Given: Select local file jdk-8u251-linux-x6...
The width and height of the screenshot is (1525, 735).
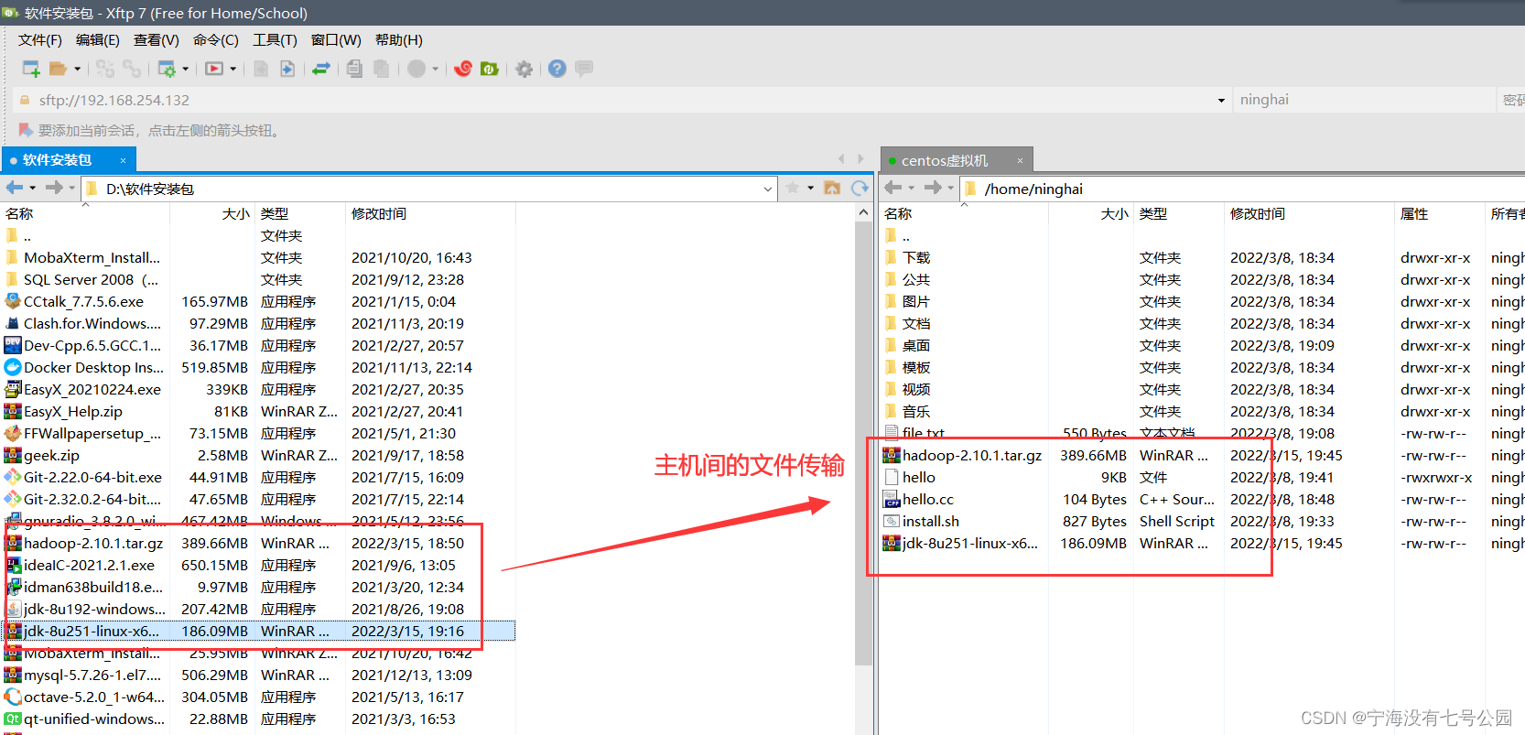Looking at the screenshot, I should pyautogui.click(x=258, y=631).
